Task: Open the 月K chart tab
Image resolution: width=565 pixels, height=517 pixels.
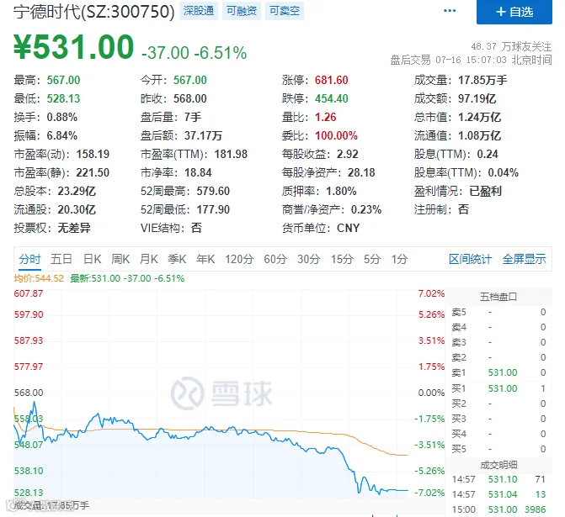Action: (149, 259)
